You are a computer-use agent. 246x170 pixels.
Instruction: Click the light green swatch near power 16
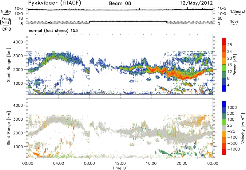[x=224, y=68]
